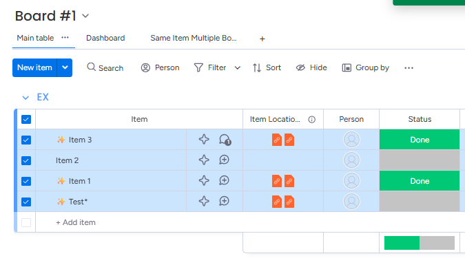The image size is (465, 267).
Task: Start a conversation on Item 1
Action: click(x=224, y=181)
